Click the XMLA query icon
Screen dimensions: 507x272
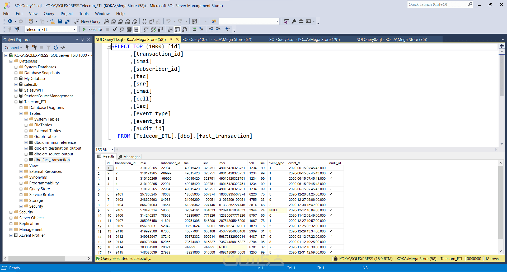pos(128,21)
